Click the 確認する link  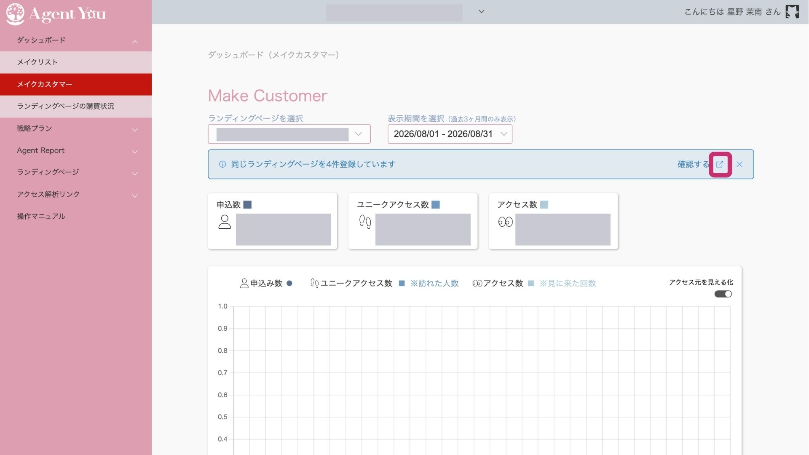click(694, 164)
